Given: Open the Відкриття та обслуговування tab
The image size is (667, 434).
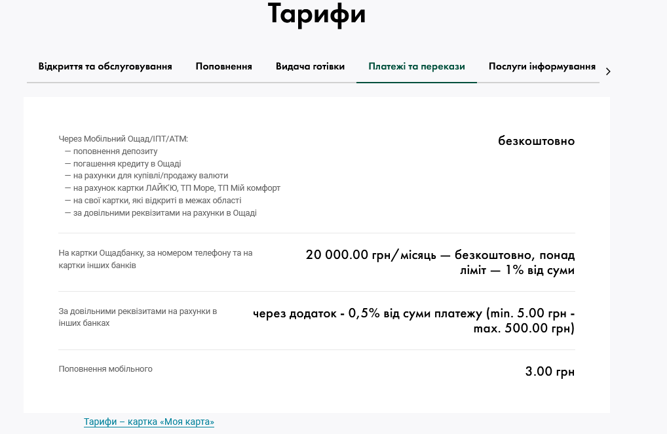Looking at the screenshot, I should (x=105, y=66).
